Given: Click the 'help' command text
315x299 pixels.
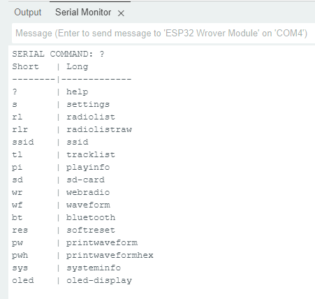Looking at the screenshot, I should (78, 92).
